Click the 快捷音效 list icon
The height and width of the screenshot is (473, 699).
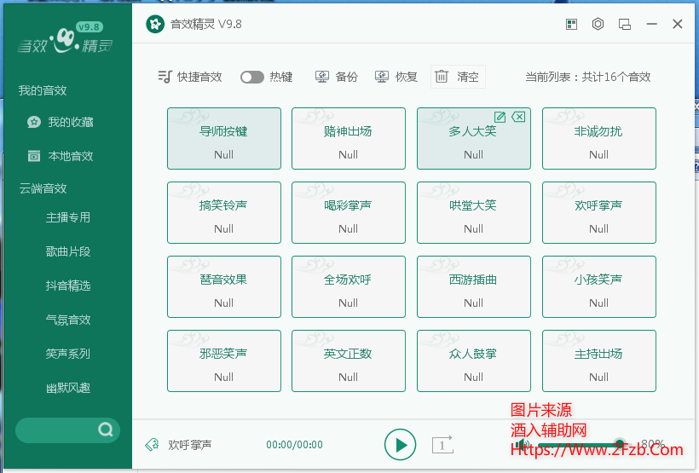click(165, 77)
